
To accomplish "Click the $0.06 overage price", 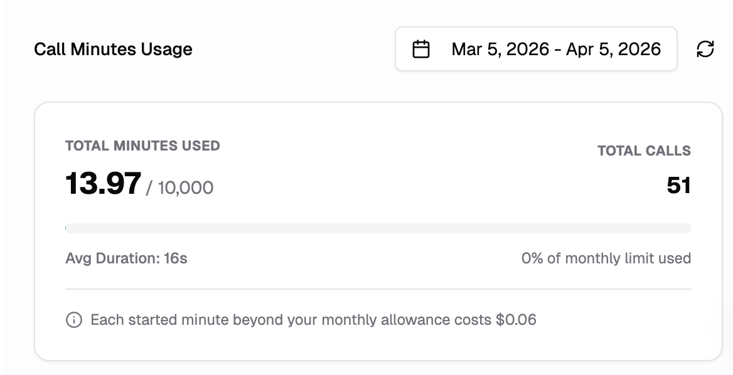I will [516, 320].
